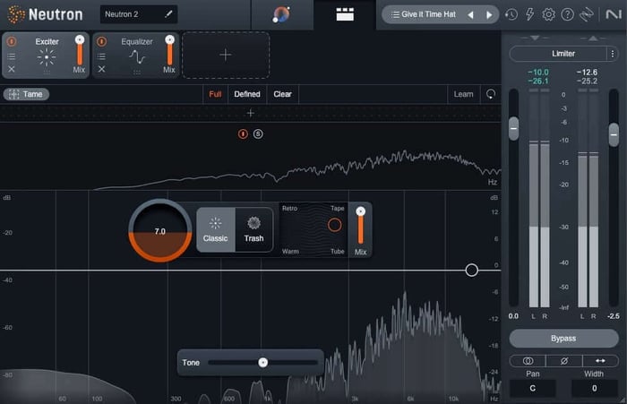Go to the next preset arrow
This screenshot has width=627, height=404.
(x=489, y=15)
